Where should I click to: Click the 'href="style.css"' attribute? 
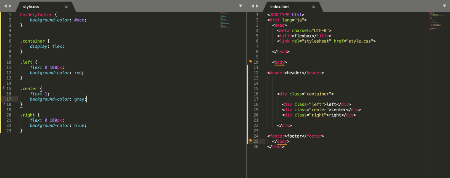coord(354,41)
